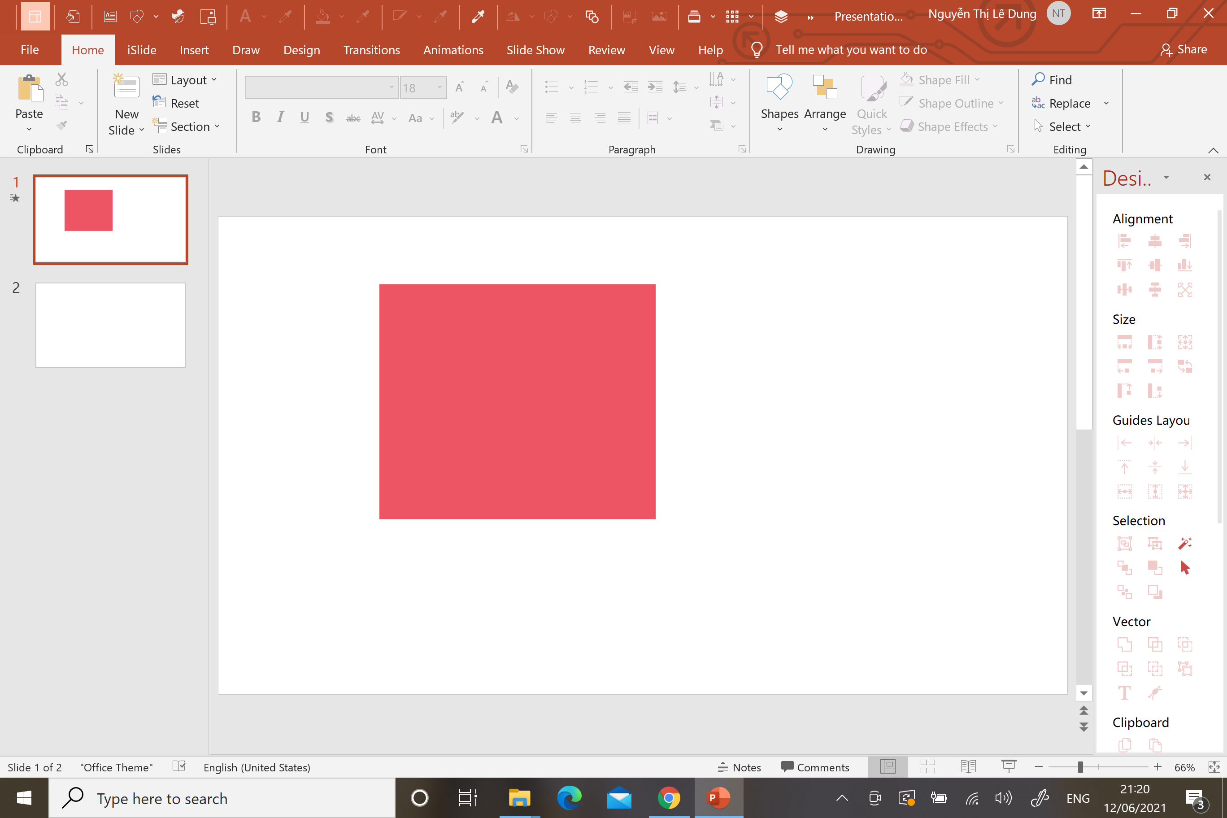This screenshot has width=1227, height=818.
Task: Open Slide Sorter view in status bar
Action: click(927, 767)
